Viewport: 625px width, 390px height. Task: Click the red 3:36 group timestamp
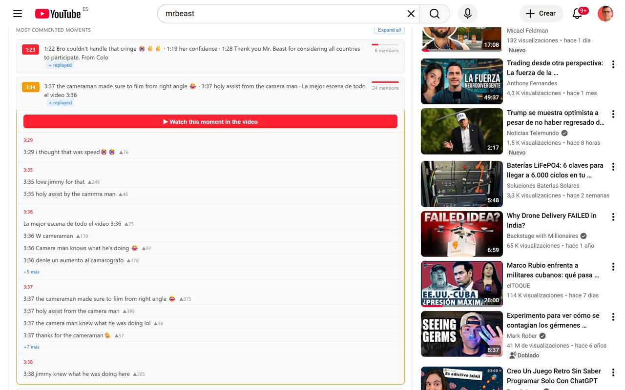pyautogui.click(x=28, y=212)
